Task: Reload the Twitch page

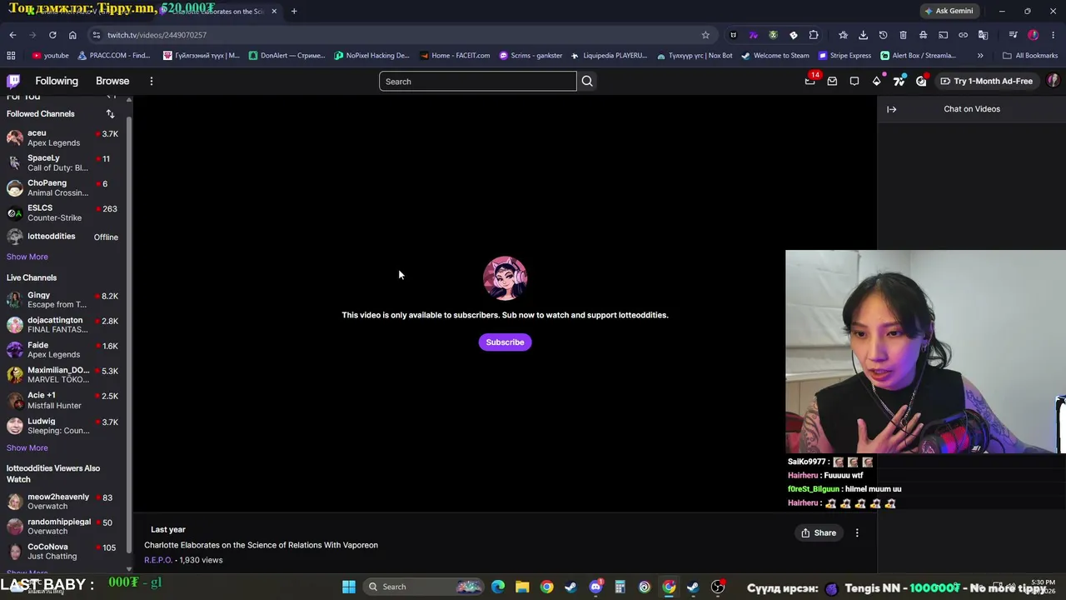Action: (x=52, y=35)
